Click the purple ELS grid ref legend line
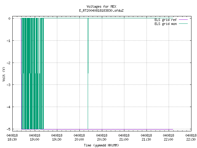This screenshot has width=197, height=148. [x=183, y=20]
